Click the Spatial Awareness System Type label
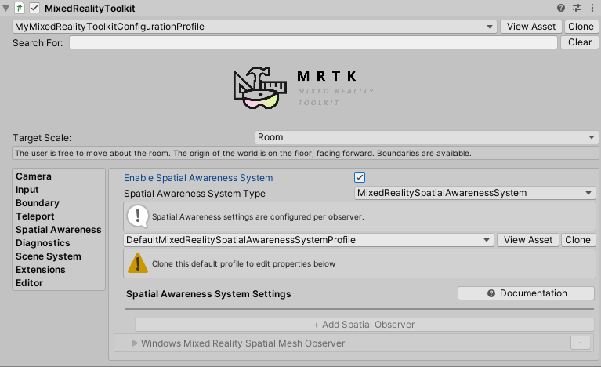Image resolution: width=601 pixels, height=367 pixels. coord(194,194)
